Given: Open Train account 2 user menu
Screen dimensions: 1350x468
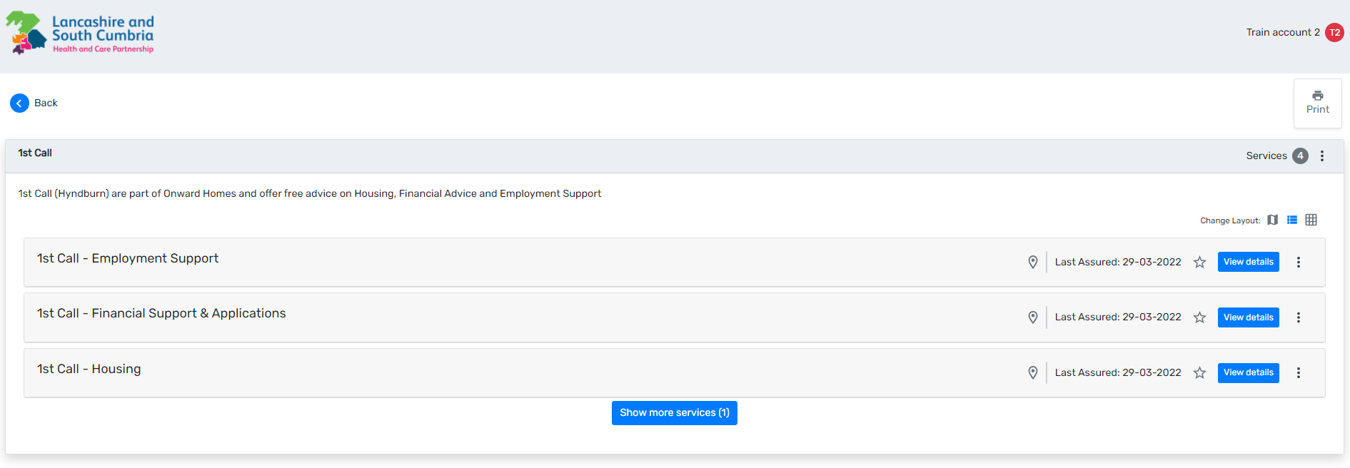Looking at the screenshot, I should [1334, 33].
